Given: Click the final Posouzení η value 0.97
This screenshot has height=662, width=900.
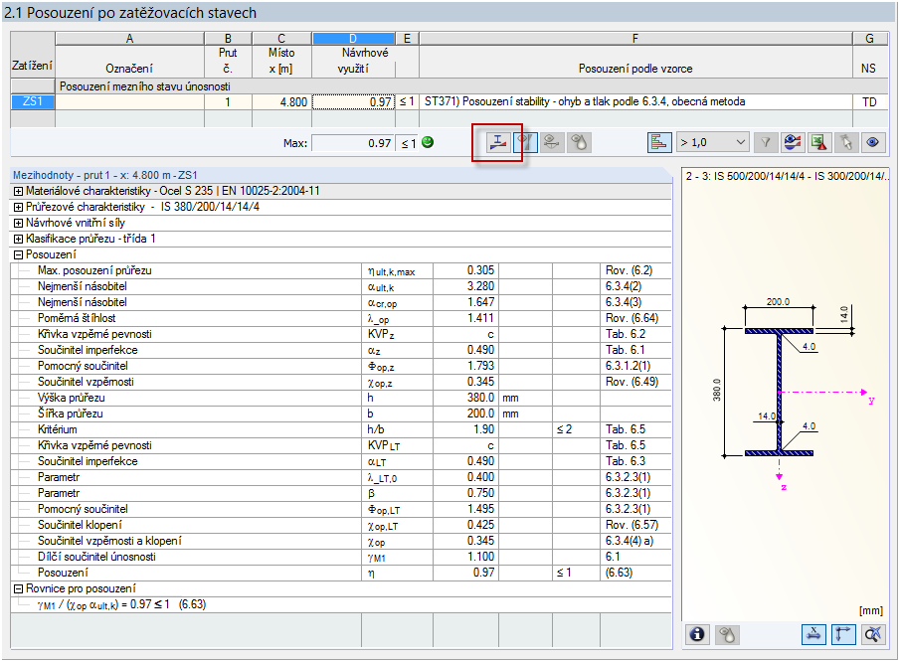Looking at the screenshot, I should pos(483,573).
